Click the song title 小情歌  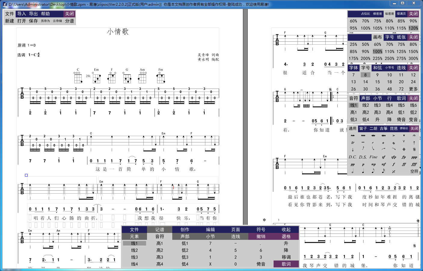118,31
